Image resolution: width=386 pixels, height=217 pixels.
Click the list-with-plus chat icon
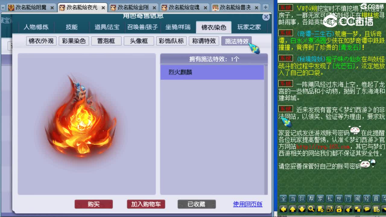coord(376,209)
